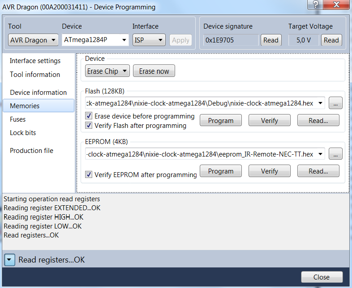Read the target voltage
This screenshot has height=288, width=352.
331,40
